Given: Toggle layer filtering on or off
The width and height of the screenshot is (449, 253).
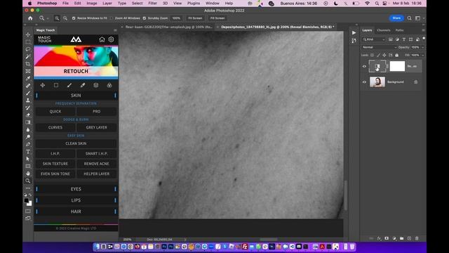Looking at the screenshot, I should pos(424,39).
